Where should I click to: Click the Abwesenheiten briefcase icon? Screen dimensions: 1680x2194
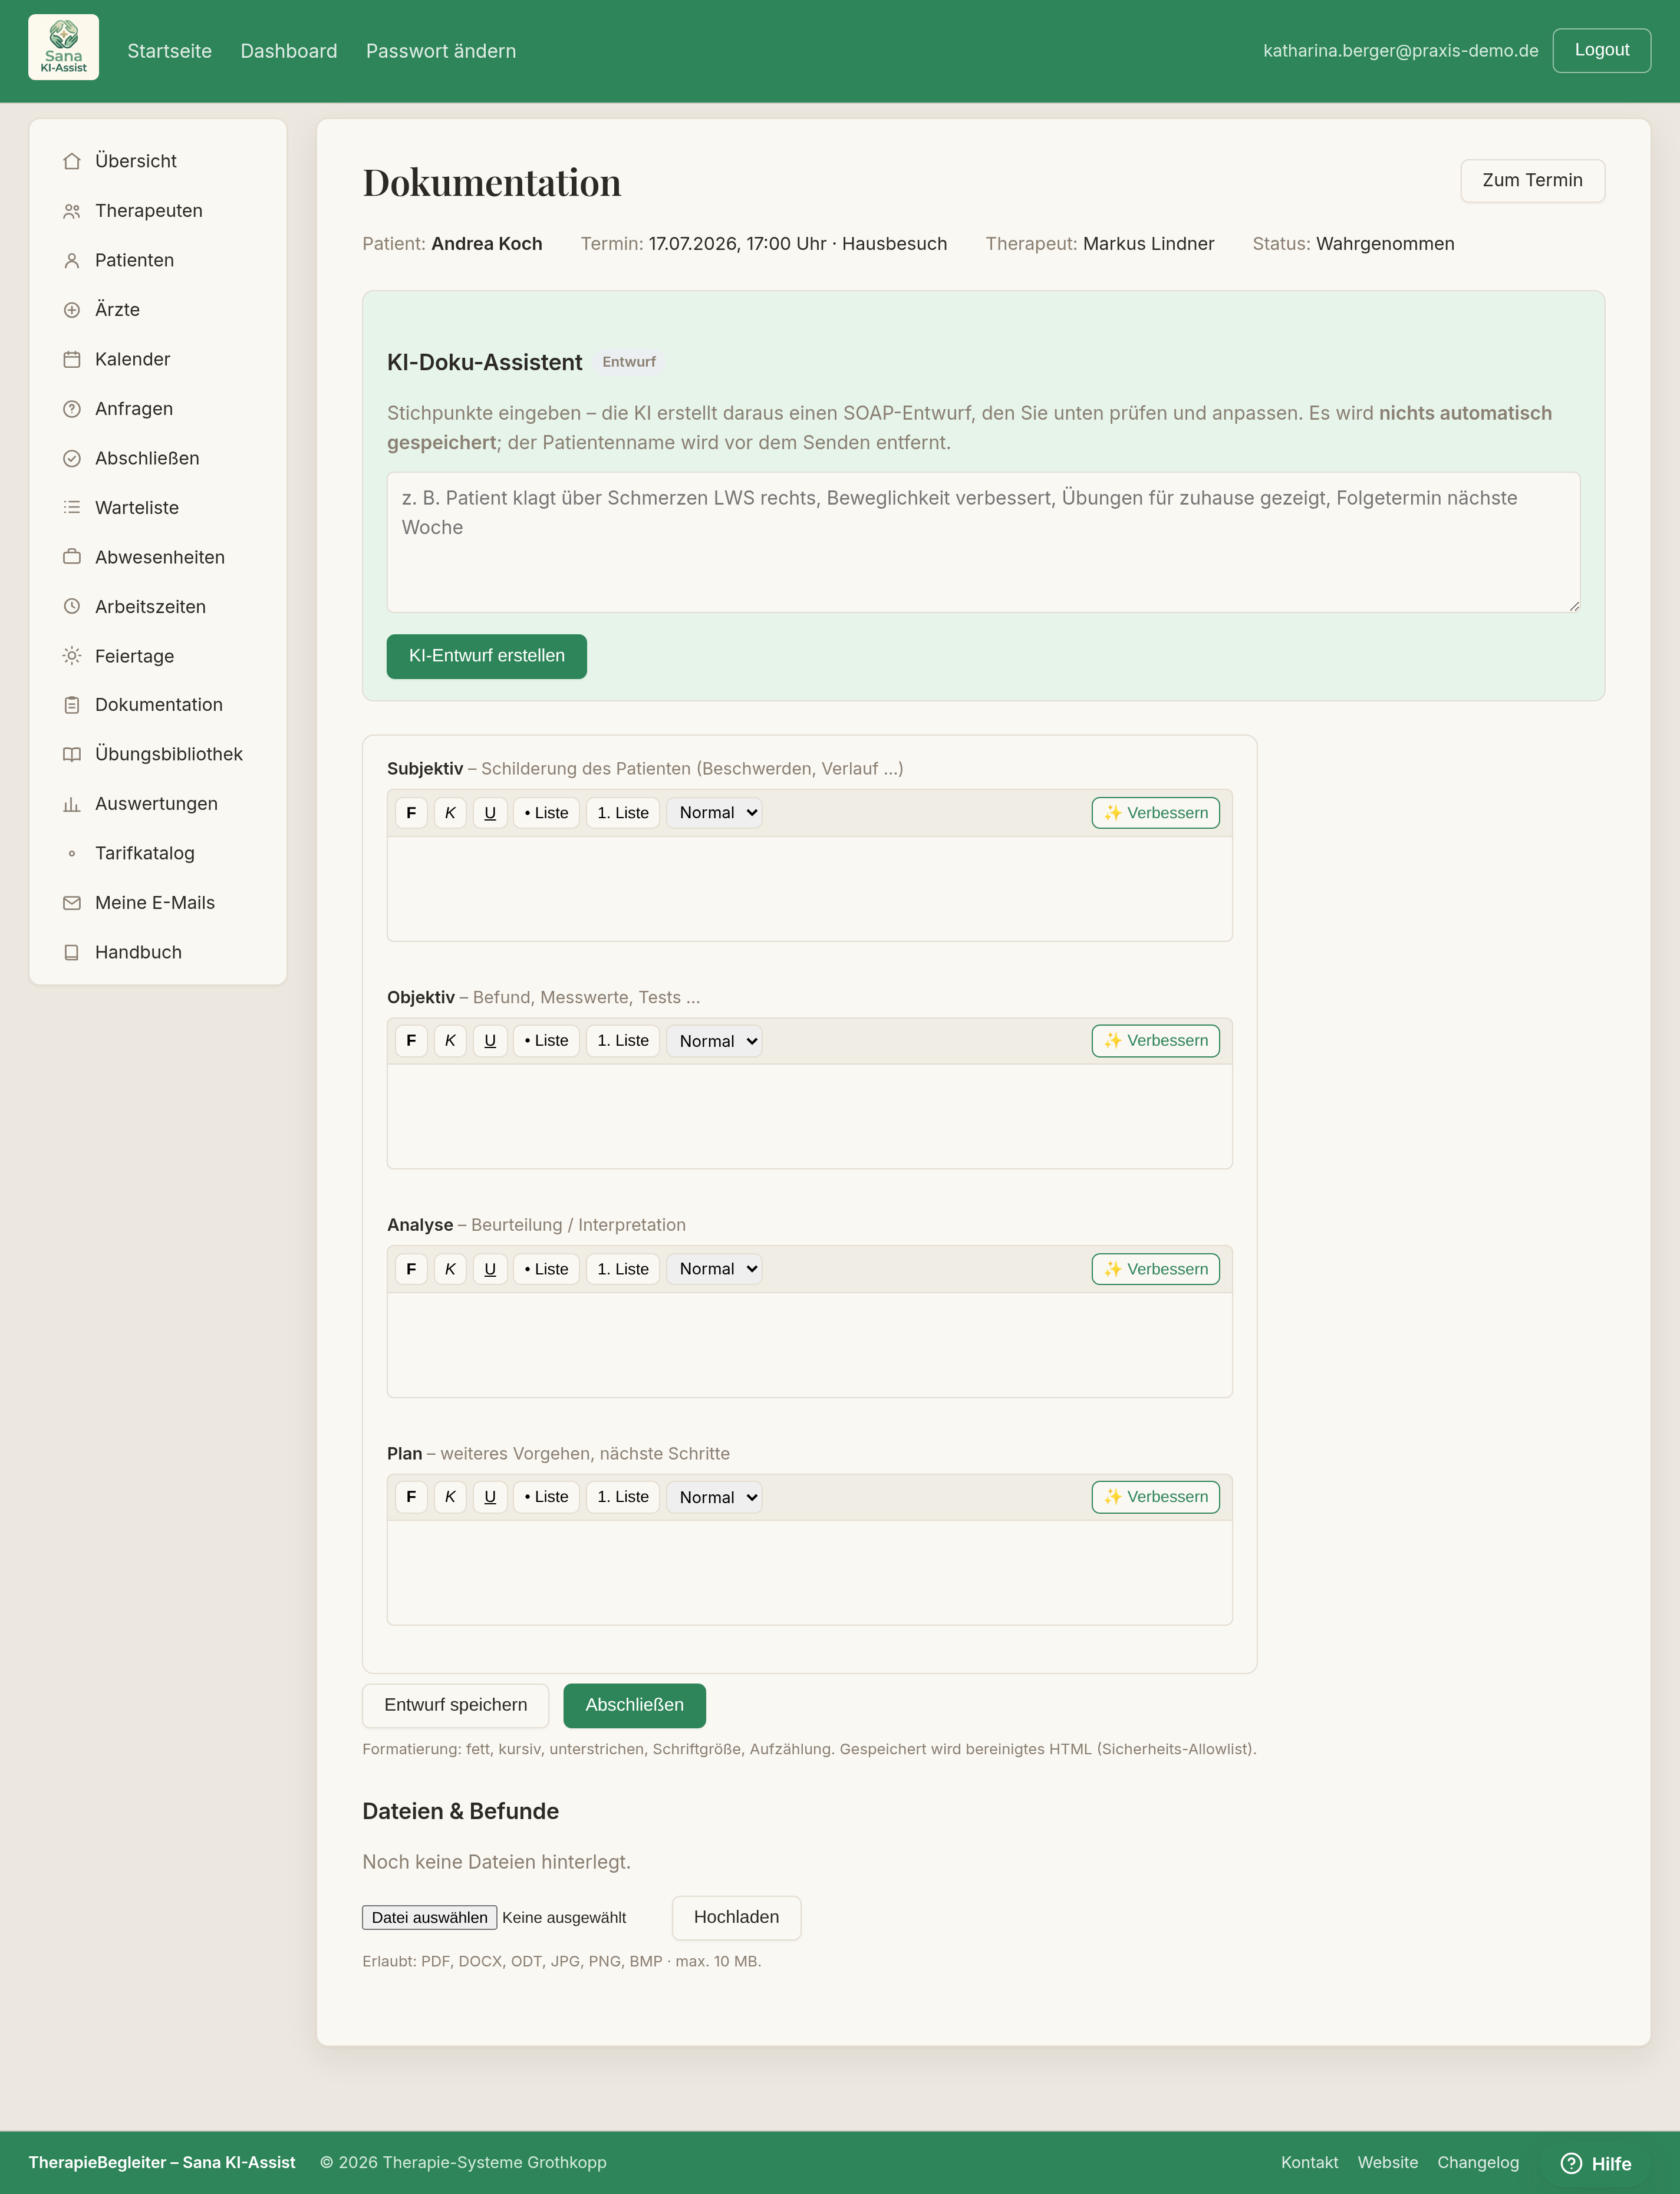[x=72, y=557]
